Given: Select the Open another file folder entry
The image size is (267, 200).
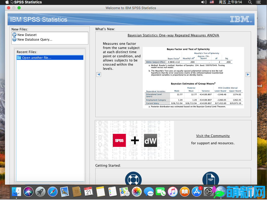Looking at the screenshot, I should 50,58.
